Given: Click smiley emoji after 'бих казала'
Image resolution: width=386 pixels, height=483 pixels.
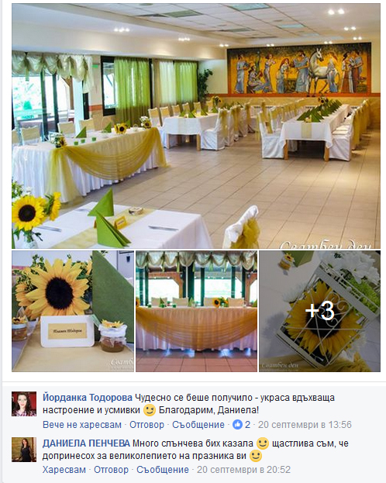Looking at the screenshot, I should [x=263, y=443].
